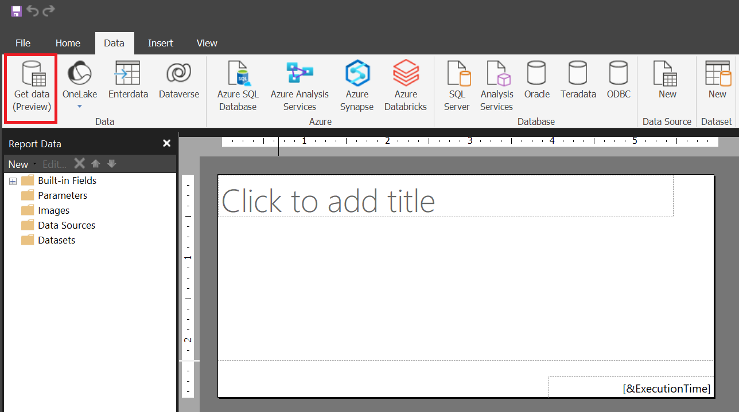Open the File tab

click(x=23, y=43)
